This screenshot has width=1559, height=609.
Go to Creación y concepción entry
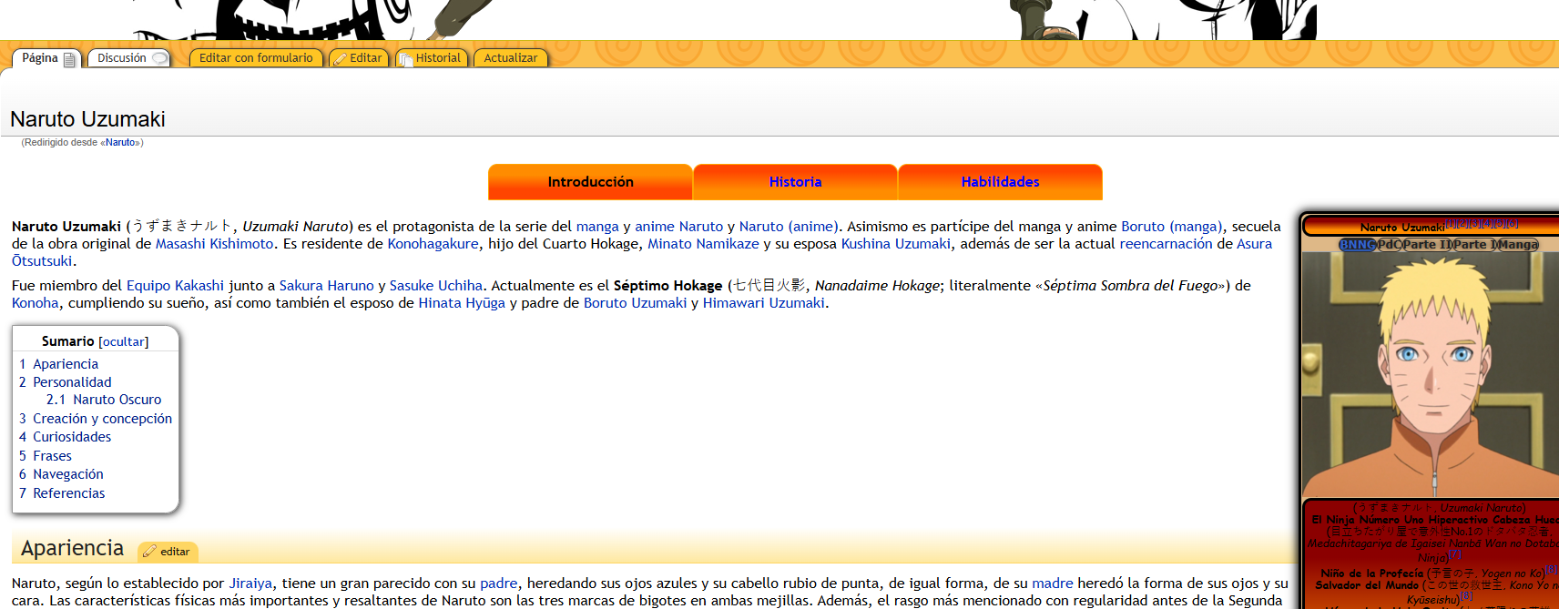[x=102, y=419]
